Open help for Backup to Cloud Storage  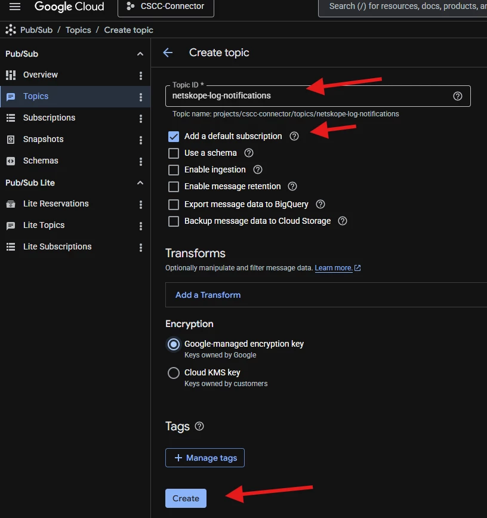tap(343, 221)
